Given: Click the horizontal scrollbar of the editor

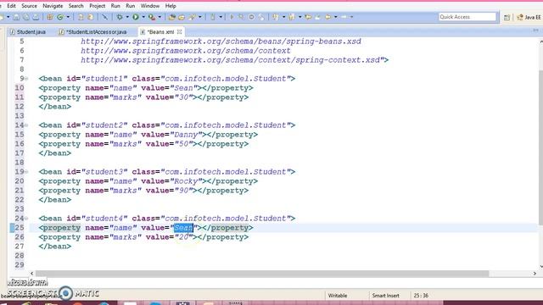Looking at the screenshot, I should point(262,274).
